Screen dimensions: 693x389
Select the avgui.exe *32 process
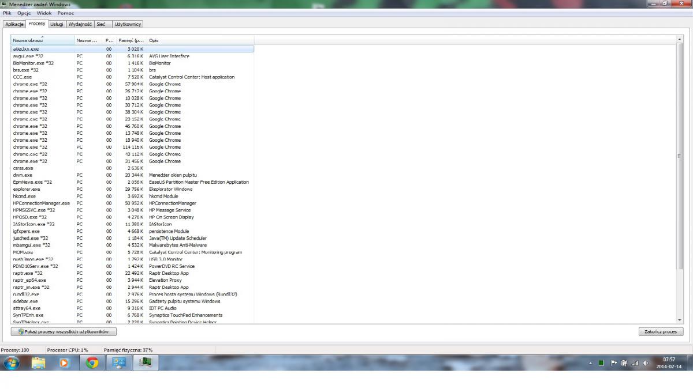point(133,56)
